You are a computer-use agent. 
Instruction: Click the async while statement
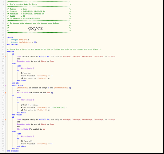[x=18, y=85]
